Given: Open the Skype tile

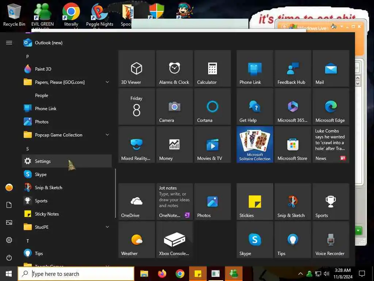Looking at the screenshot, I should click(255, 240).
